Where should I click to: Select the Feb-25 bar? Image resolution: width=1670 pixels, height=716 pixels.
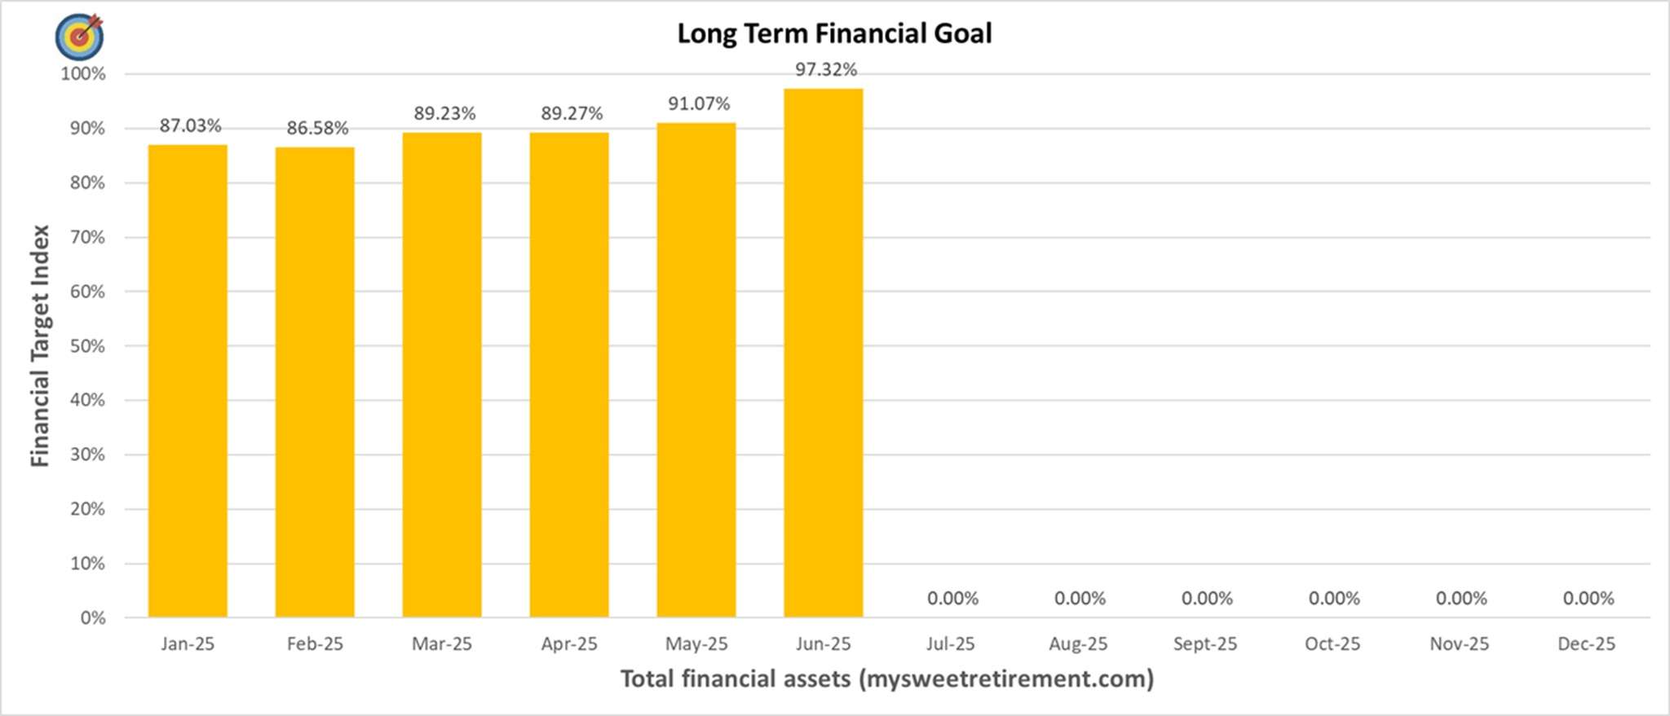click(315, 381)
